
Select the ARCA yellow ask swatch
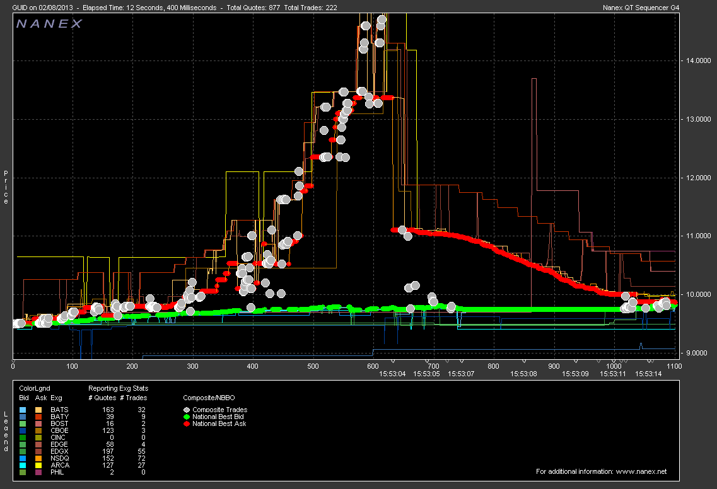[38, 465]
